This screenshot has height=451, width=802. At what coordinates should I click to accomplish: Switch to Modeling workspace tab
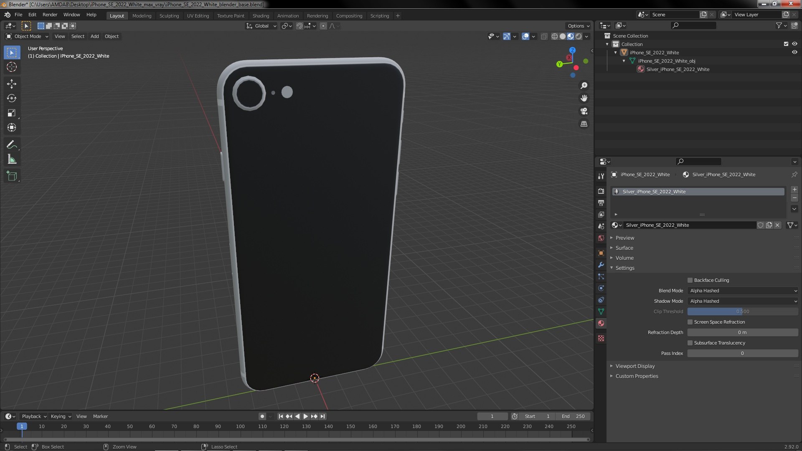coord(142,16)
